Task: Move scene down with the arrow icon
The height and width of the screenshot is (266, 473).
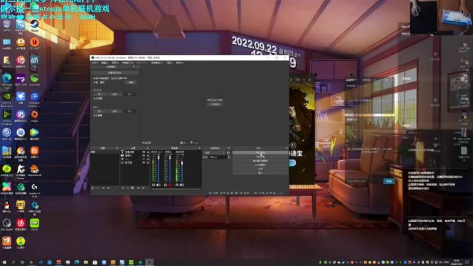Action: pos(108,188)
